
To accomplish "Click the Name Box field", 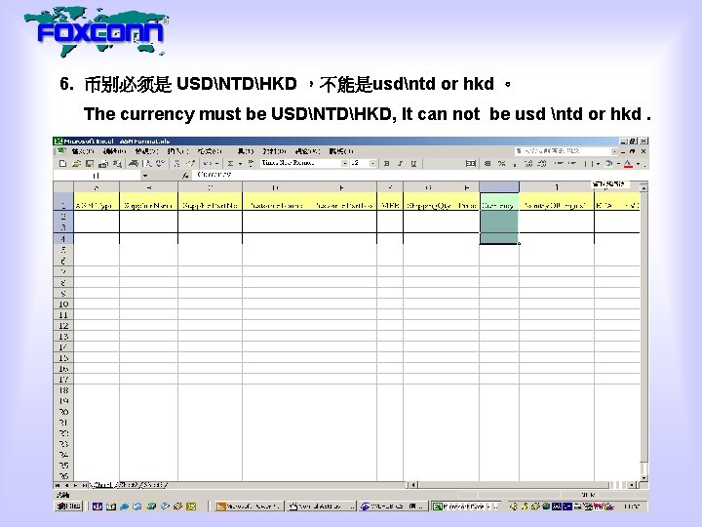I will click(x=97, y=176).
